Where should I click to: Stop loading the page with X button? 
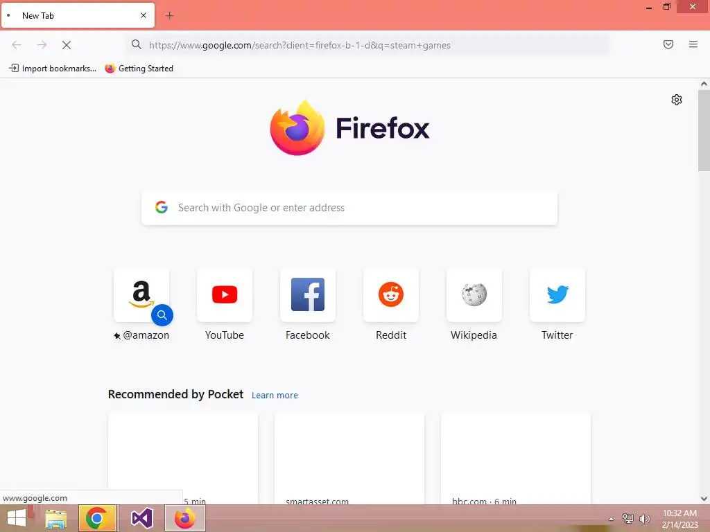pyautogui.click(x=66, y=45)
